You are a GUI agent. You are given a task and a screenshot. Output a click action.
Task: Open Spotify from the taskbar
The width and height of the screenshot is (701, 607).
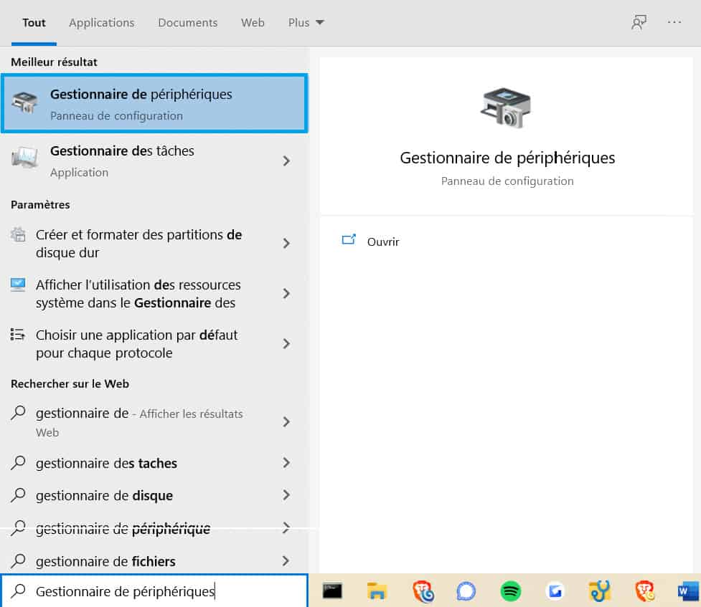pos(511,591)
